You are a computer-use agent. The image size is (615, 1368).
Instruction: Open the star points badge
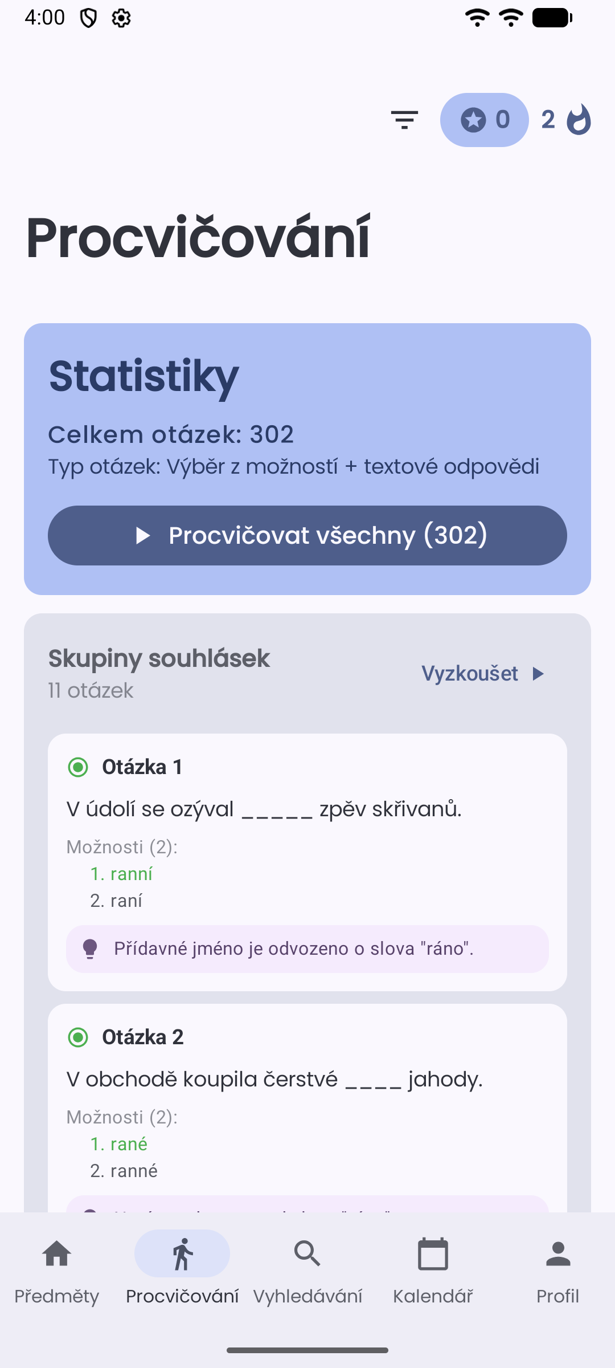[484, 120]
